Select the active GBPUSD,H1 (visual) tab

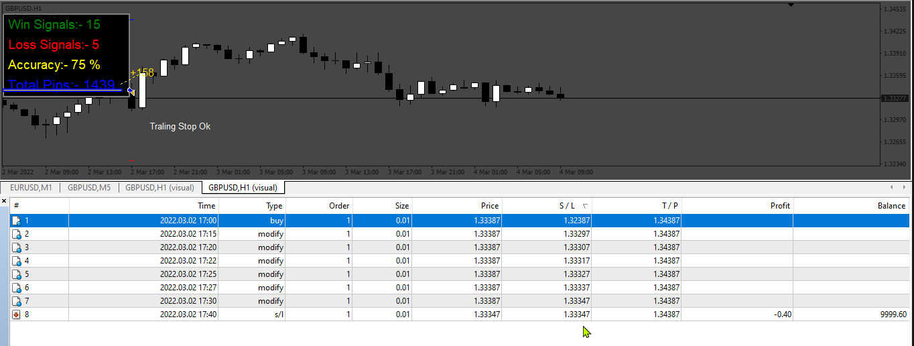click(243, 188)
